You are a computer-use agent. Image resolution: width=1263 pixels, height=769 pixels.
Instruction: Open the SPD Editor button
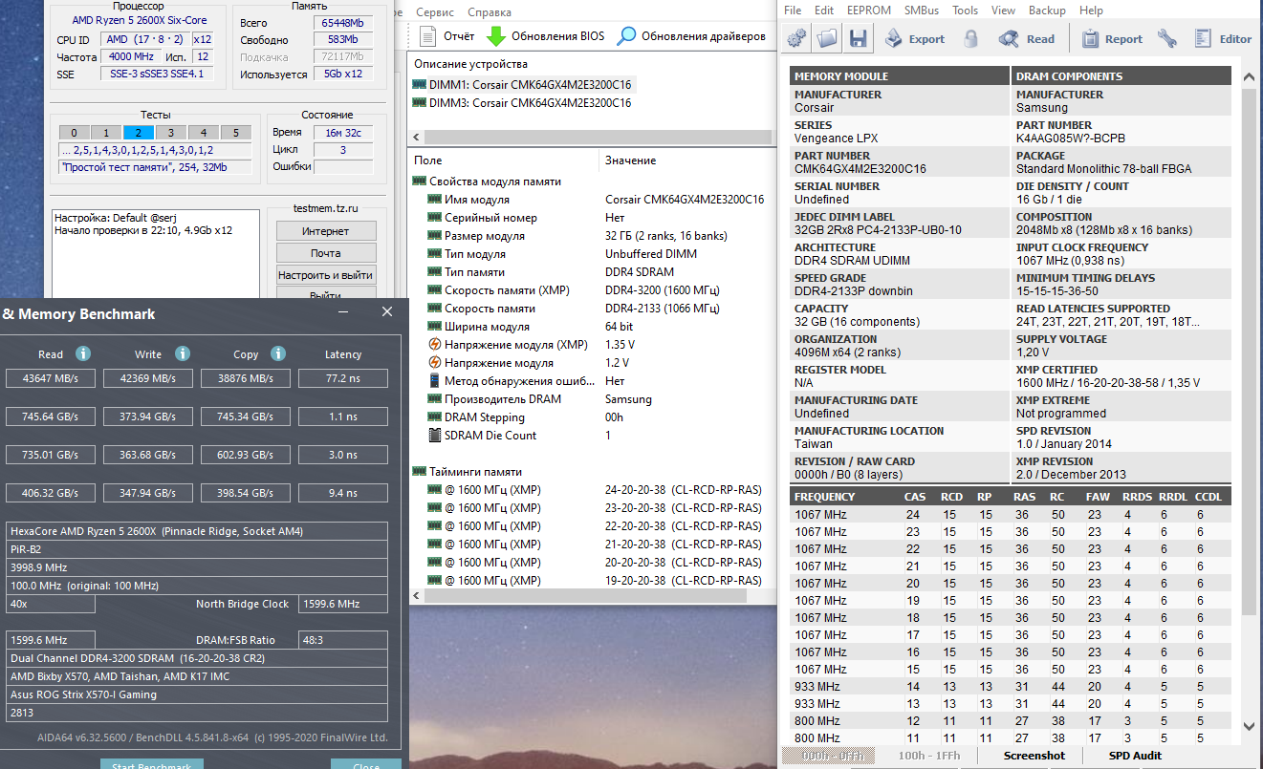click(x=1223, y=38)
